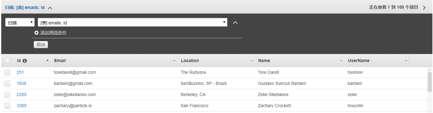Screen dimensions: 433x113
Task: Click the 启动 start button
Action: pyautogui.click(x=41, y=44)
